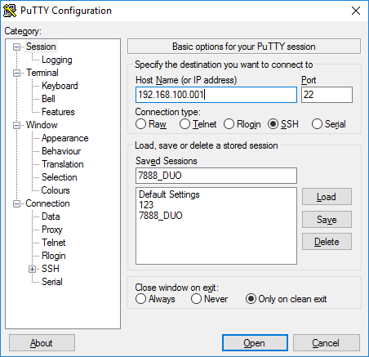Open the Proxy settings panel
This screenshot has height=357, width=369.
tap(52, 230)
